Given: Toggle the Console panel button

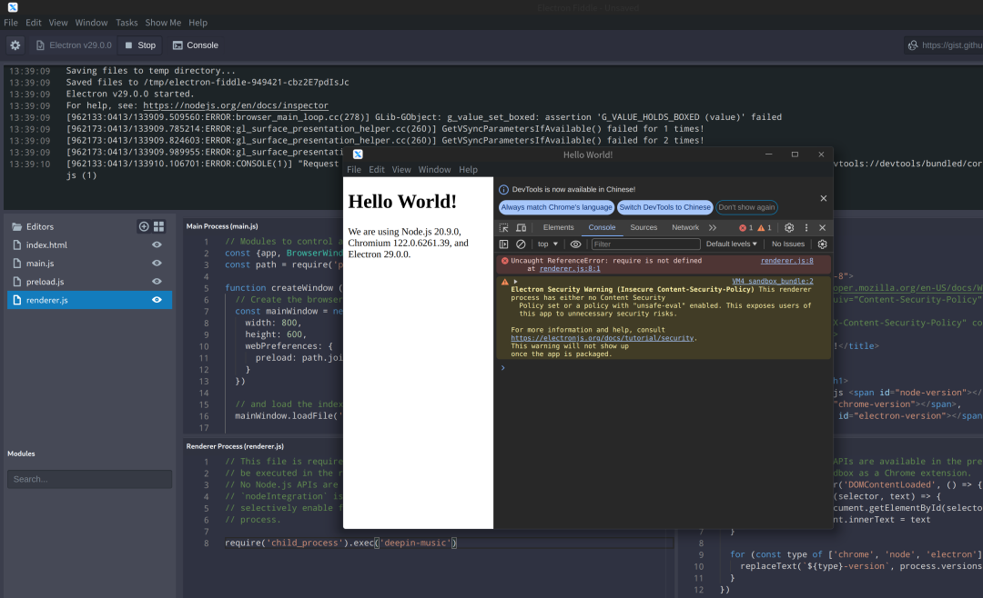Looking at the screenshot, I should tap(196, 45).
